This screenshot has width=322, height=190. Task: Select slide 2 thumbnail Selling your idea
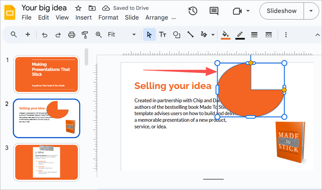46,118
